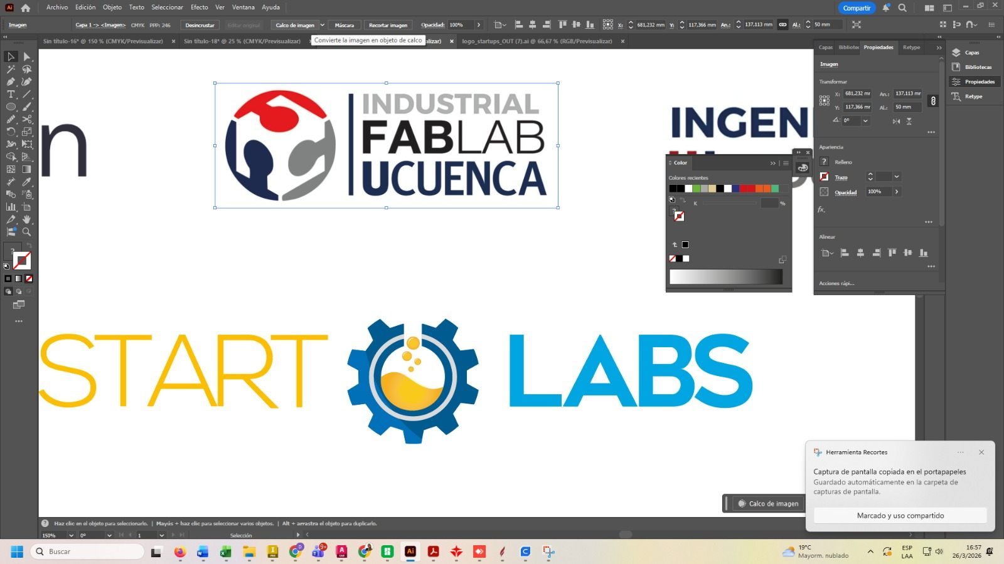Click the flip horizontal icon in Transformar
Screen dimensions: 1004x564
tap(897, 121)
